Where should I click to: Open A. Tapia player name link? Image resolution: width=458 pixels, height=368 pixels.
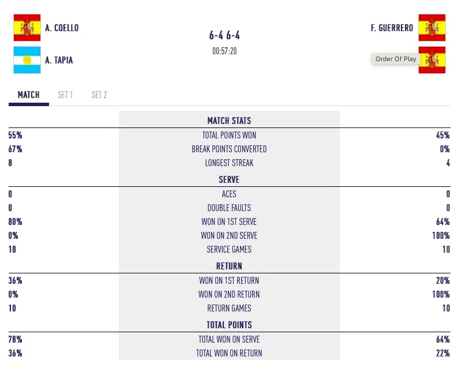point(59,60)
